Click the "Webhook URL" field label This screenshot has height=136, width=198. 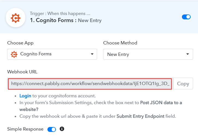pos(22,72)
